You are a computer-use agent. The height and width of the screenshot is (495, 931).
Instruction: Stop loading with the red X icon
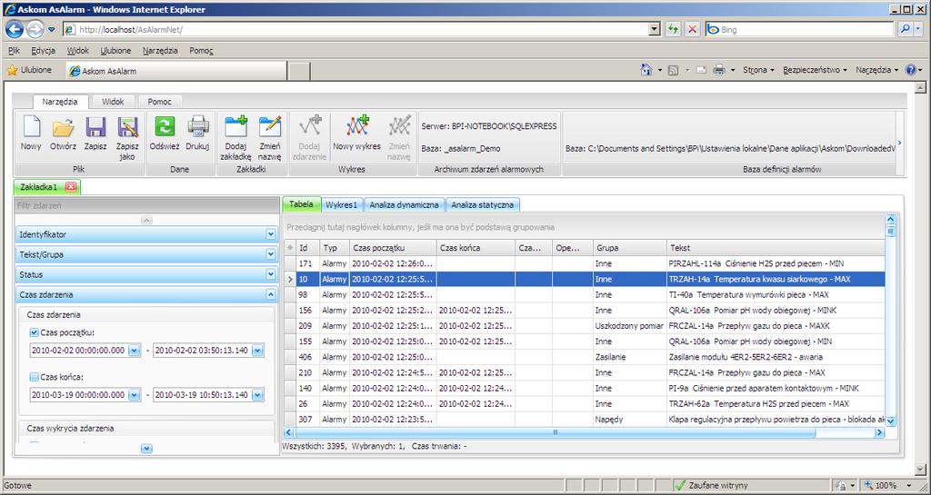692,29
